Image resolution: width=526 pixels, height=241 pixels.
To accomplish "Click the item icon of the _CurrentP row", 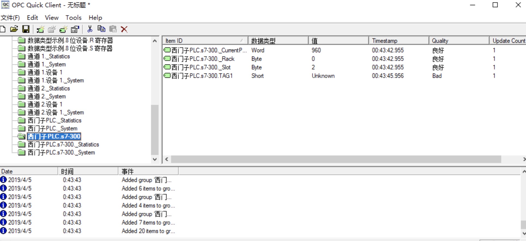I will tap(167, 50).
